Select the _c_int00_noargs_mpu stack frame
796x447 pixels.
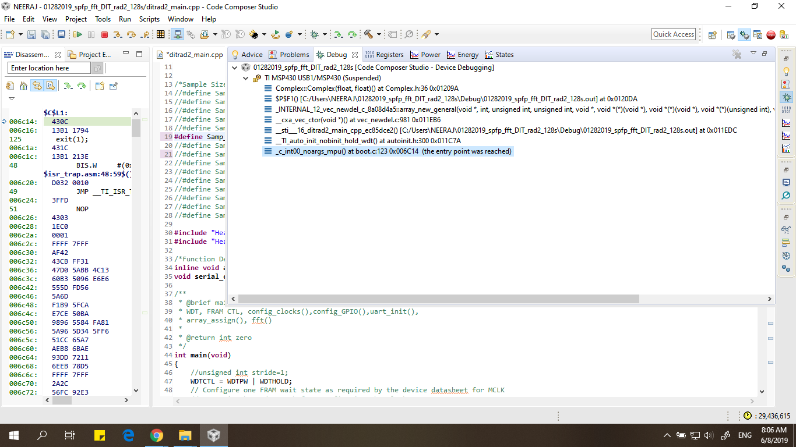click(388, 151)
